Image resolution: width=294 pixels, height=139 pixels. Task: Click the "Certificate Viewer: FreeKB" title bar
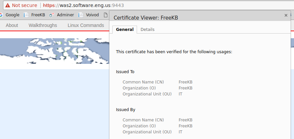point(197,18)
